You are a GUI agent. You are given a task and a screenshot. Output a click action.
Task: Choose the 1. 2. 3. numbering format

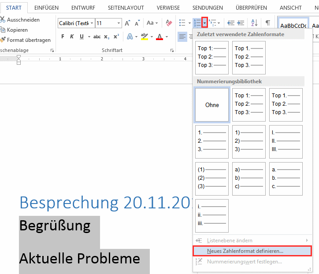click(x=212, y=142)
